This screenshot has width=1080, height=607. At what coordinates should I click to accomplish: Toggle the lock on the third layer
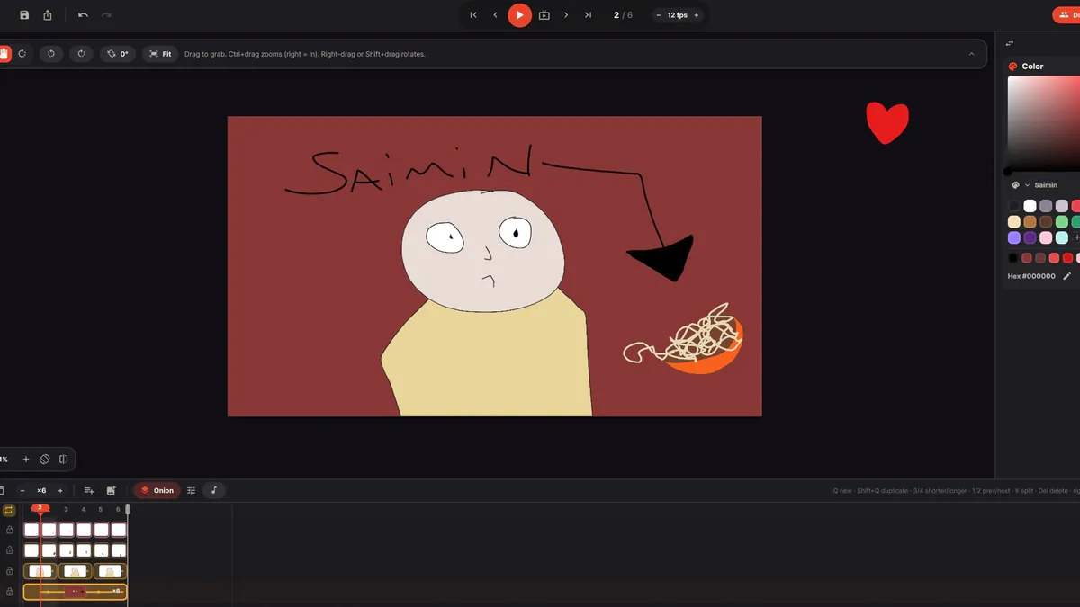point(10,571)
